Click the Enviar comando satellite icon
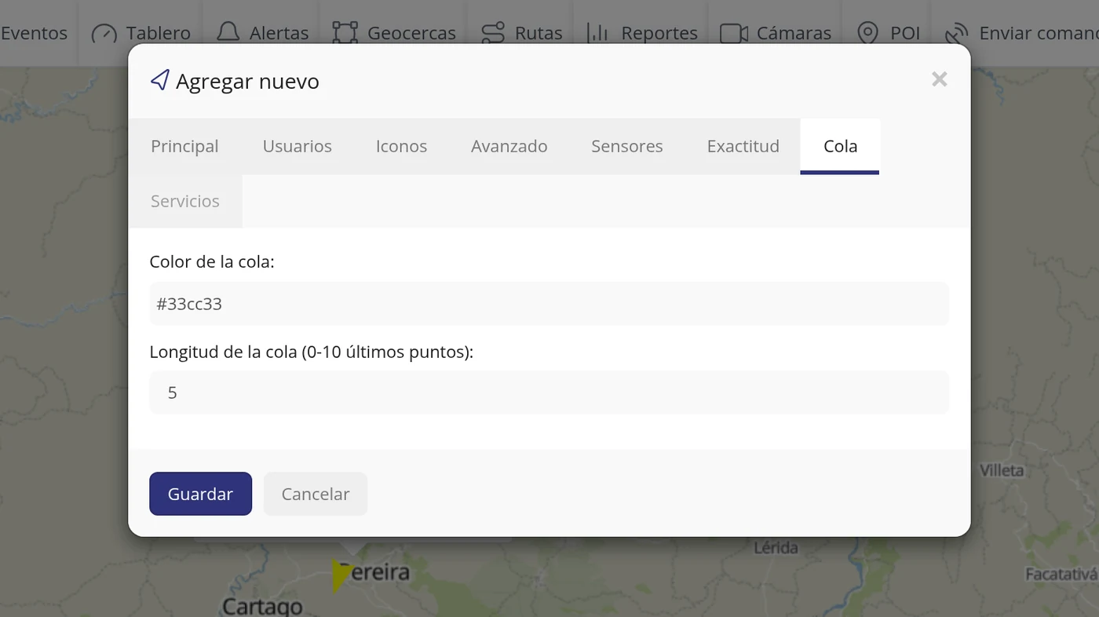 point(956,33)
